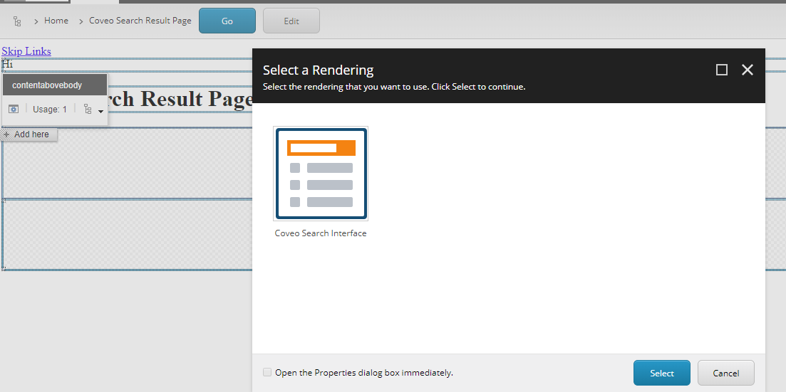Click the Edit button

coord(291,21)
